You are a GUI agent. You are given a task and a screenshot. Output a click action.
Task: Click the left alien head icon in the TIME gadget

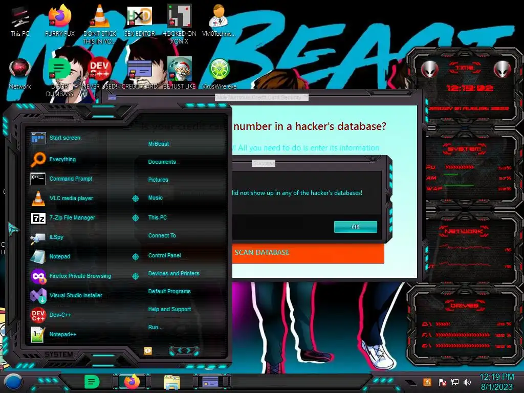point(429,69)
